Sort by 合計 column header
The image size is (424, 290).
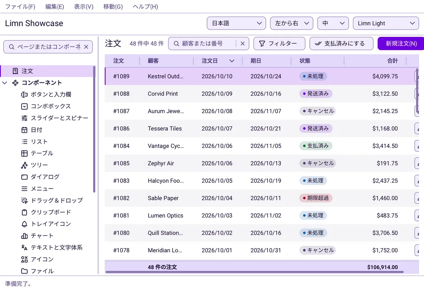point(375,61)
